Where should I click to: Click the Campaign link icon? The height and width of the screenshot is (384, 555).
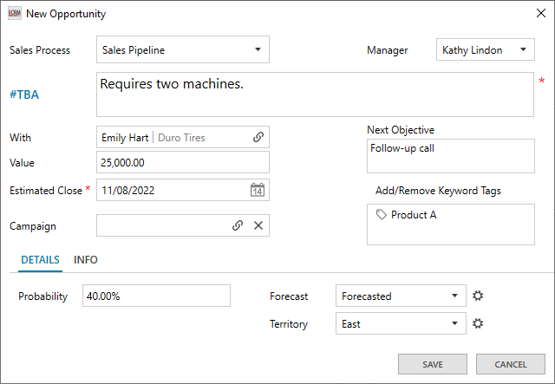coord(238,225)
